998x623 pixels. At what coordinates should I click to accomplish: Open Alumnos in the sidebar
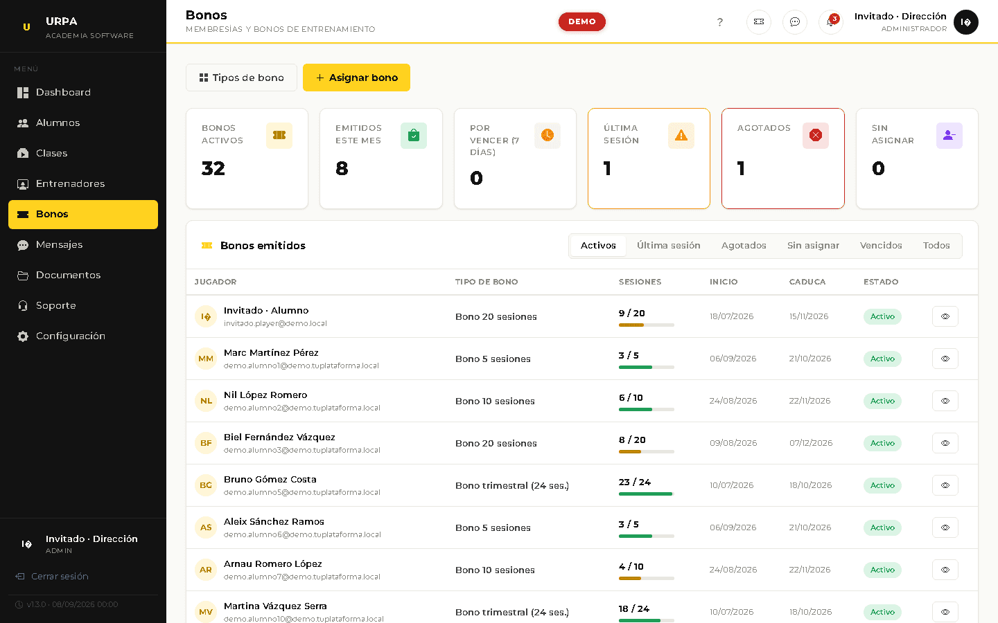click(x=83, y=123)
